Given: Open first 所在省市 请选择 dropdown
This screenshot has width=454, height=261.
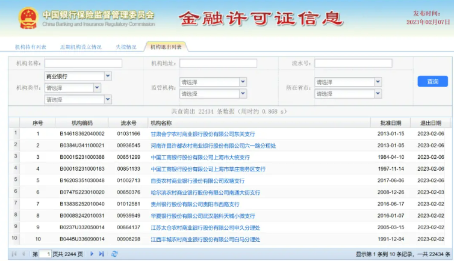Looking at the screenshot, I should (378, 82).
